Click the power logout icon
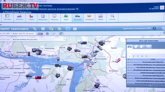 [x=163, y=28]
